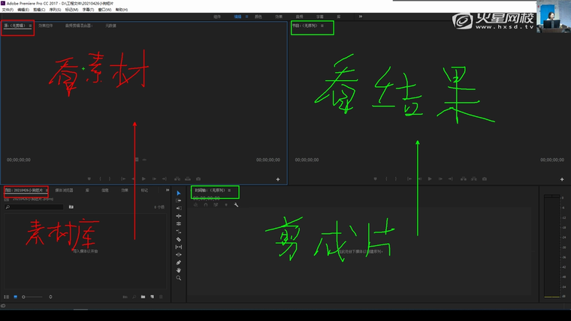Select the Selection tool arrow

[179, 193]
